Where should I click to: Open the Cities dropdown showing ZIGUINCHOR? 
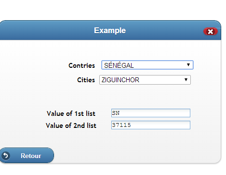pyautogui.click(x=145, y=80)
